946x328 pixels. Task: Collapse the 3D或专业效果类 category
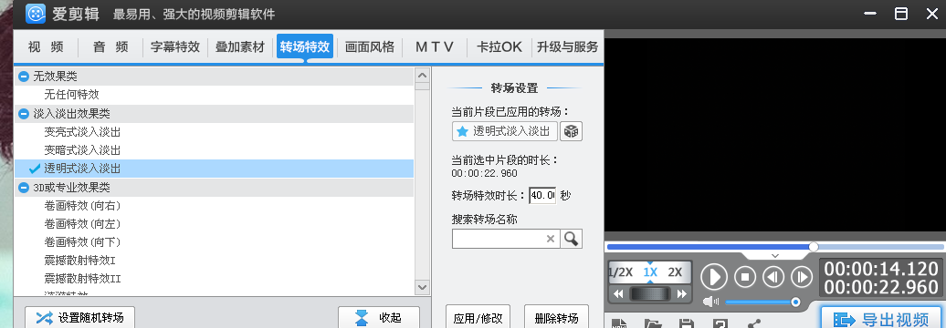coord(24,188)
